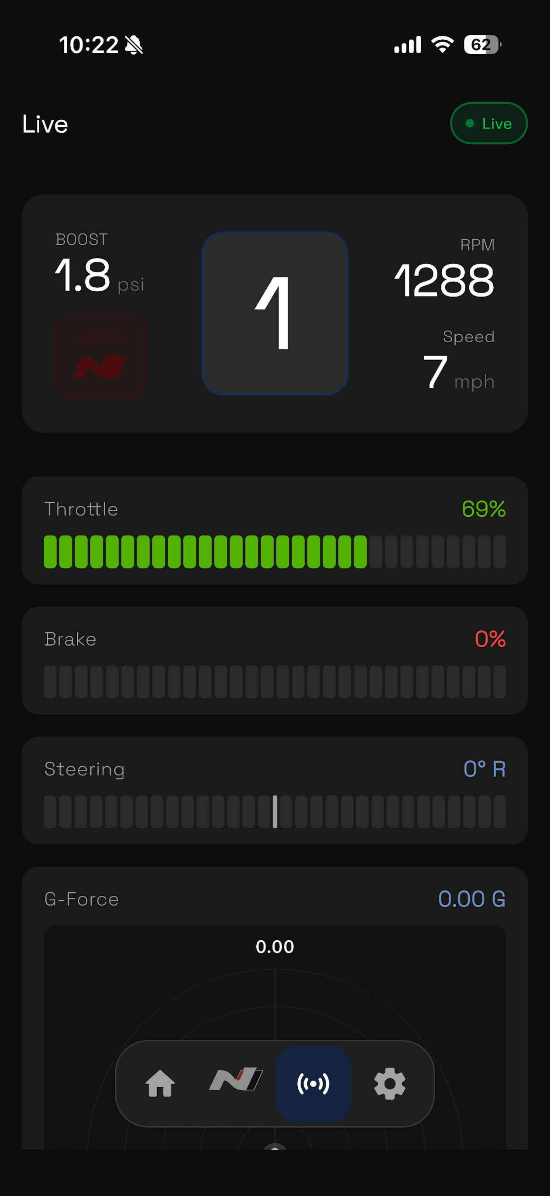
Task: Tap the Wi-Fi status icon
Action: coord(443,45)
